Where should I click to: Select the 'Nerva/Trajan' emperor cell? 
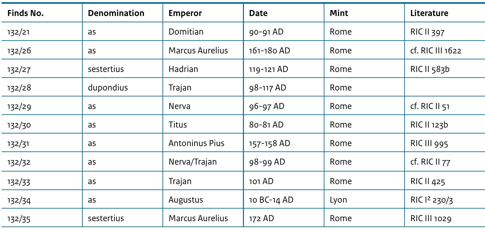(x=192, y=162)
